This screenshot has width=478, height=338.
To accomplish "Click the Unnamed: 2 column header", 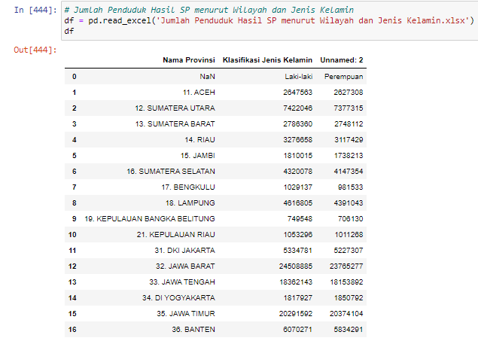I will click(x=342, y=60).
